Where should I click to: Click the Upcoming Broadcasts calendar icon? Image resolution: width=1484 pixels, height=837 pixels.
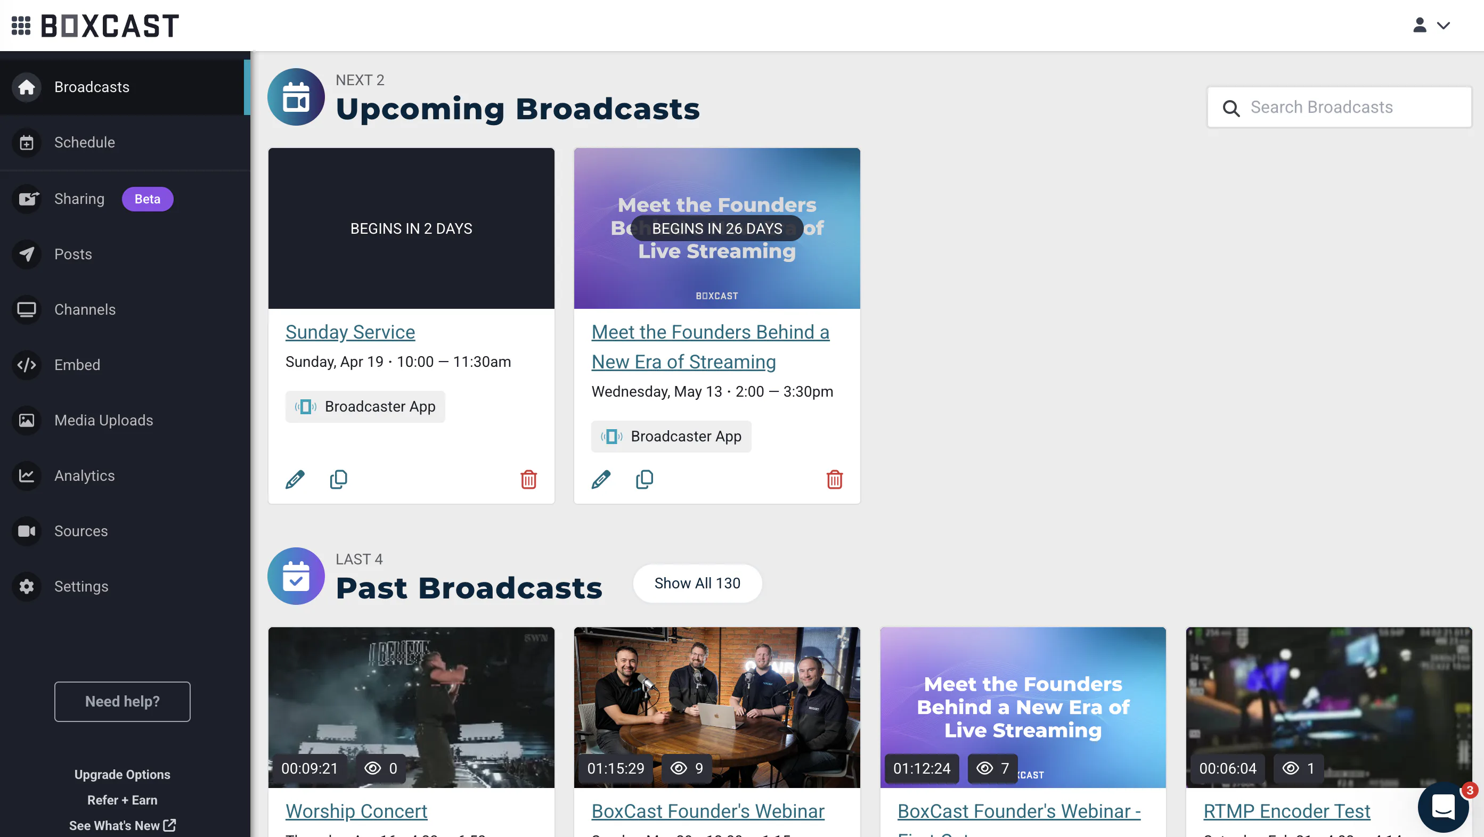coord(296,97)
